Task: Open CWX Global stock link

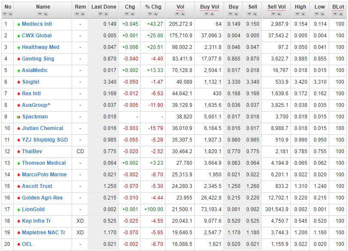Action: (x=36, y=36)
